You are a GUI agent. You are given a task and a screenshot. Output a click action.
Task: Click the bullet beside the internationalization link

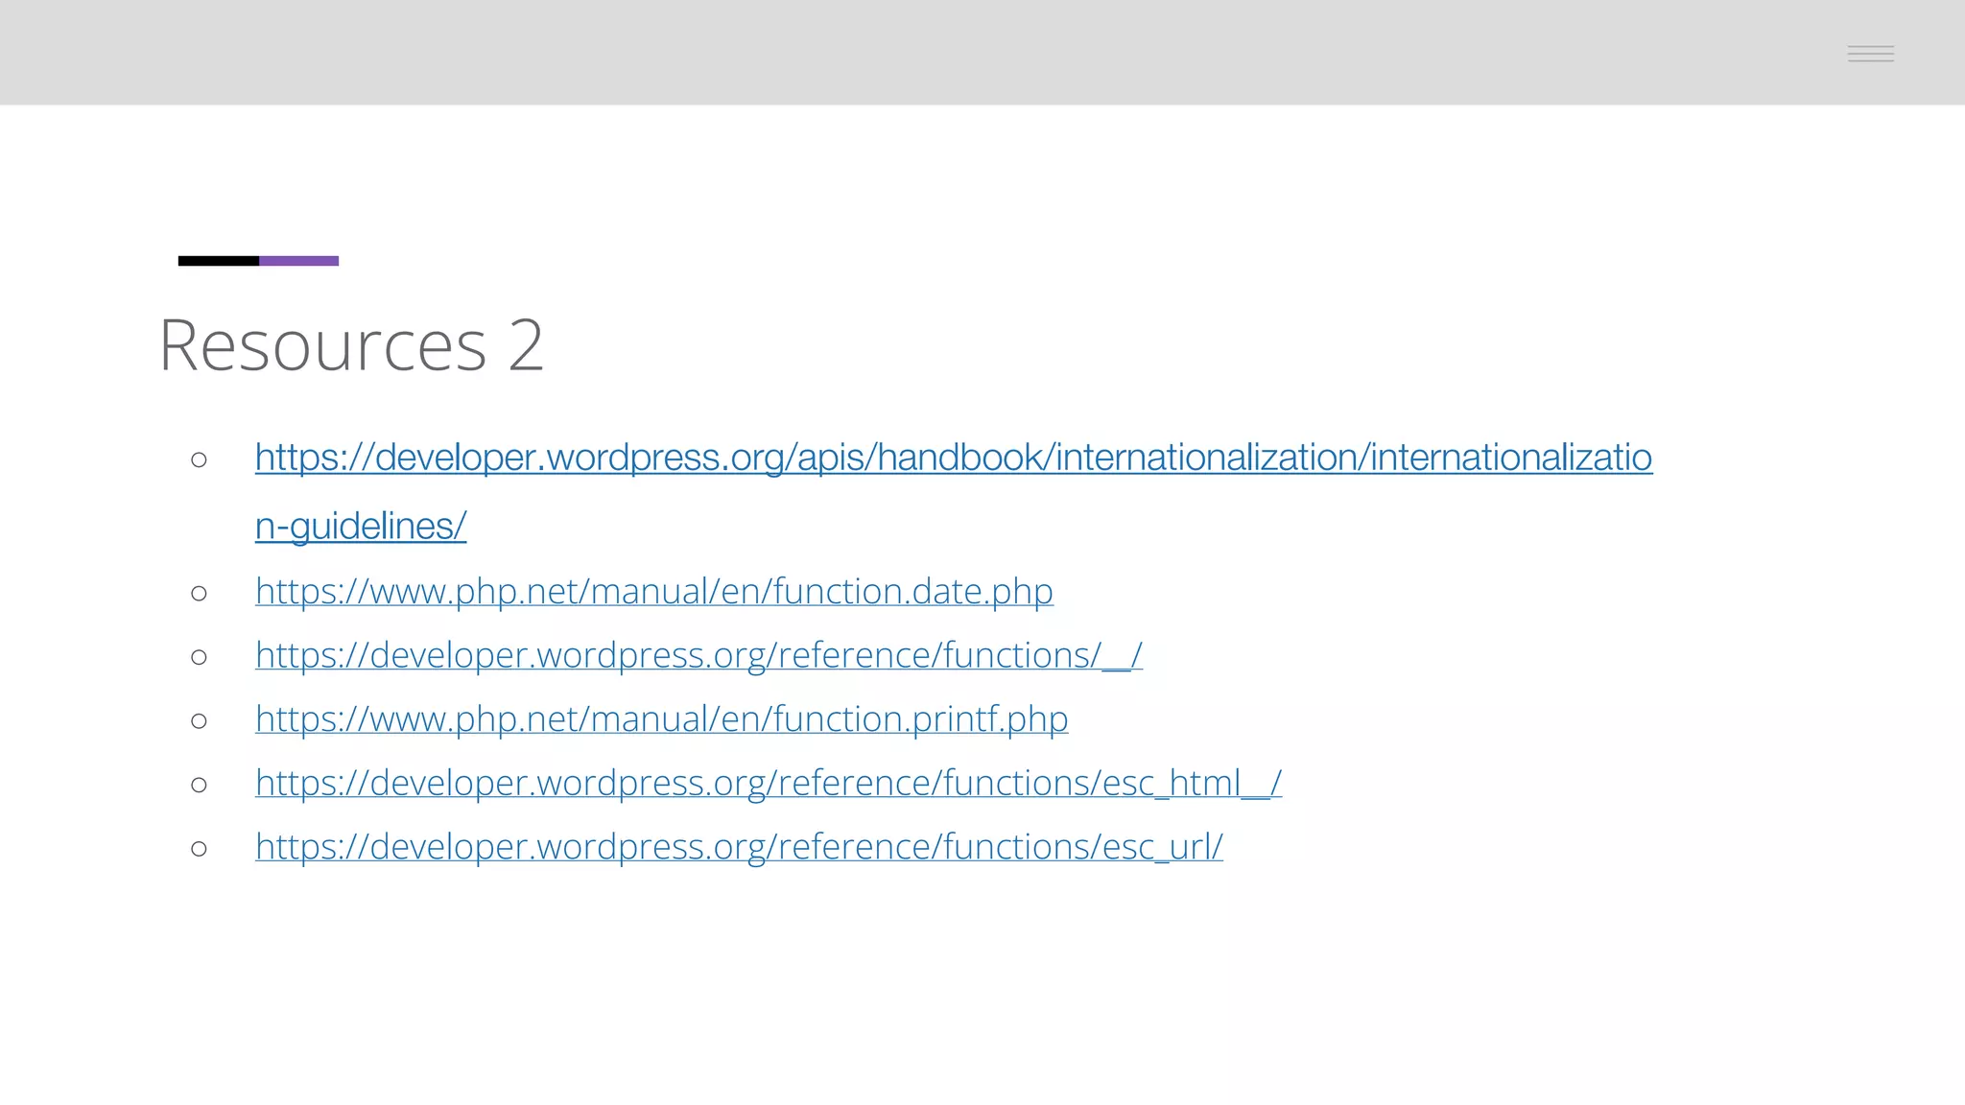click(199, 460)
